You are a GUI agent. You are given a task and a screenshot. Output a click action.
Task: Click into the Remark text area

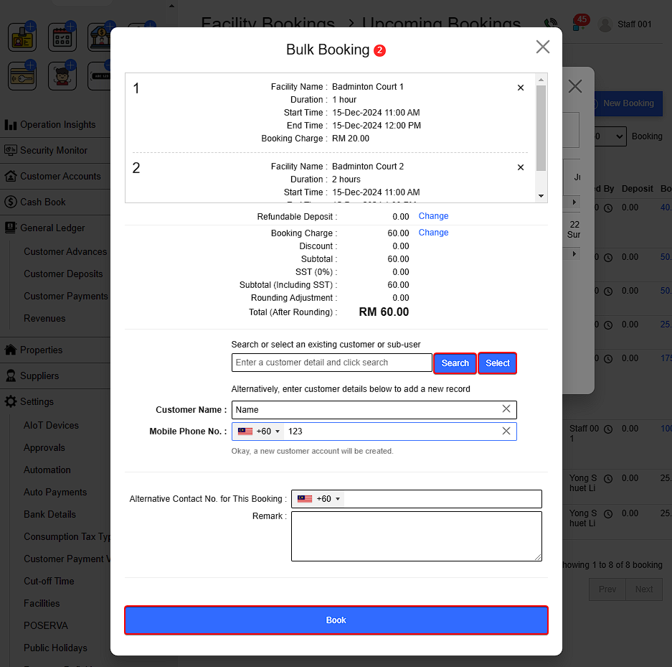tap(416, 536)
